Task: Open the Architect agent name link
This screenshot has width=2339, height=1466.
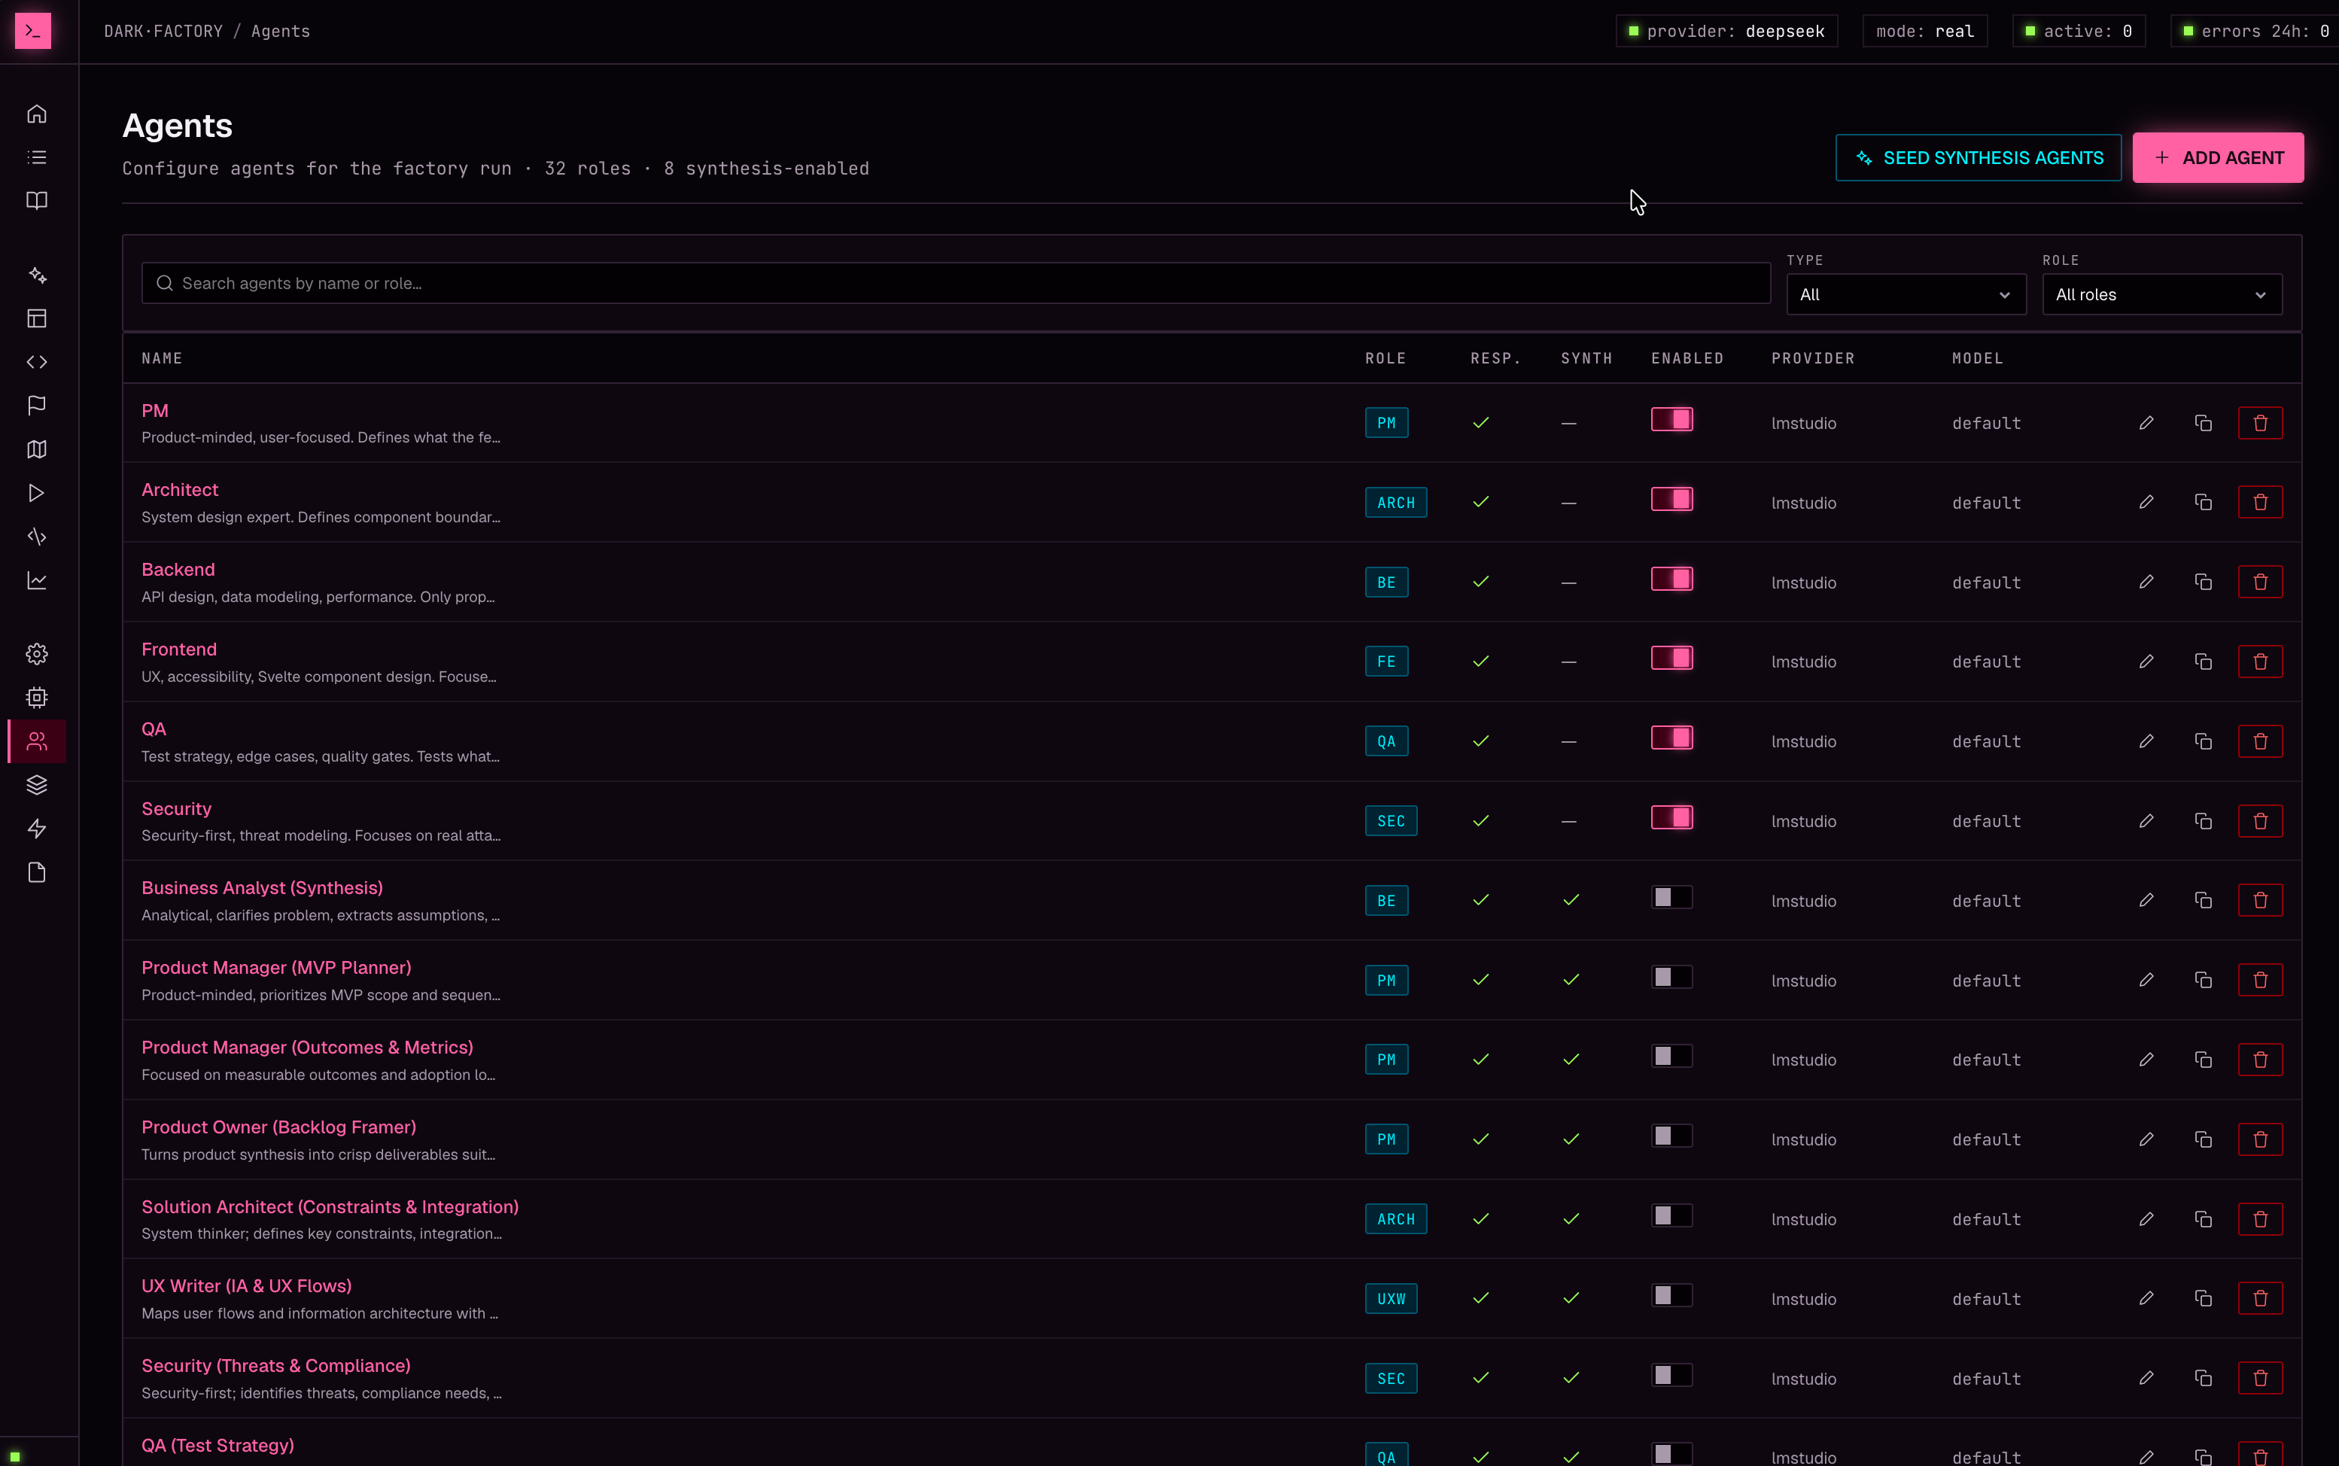Action: [181, 490]
